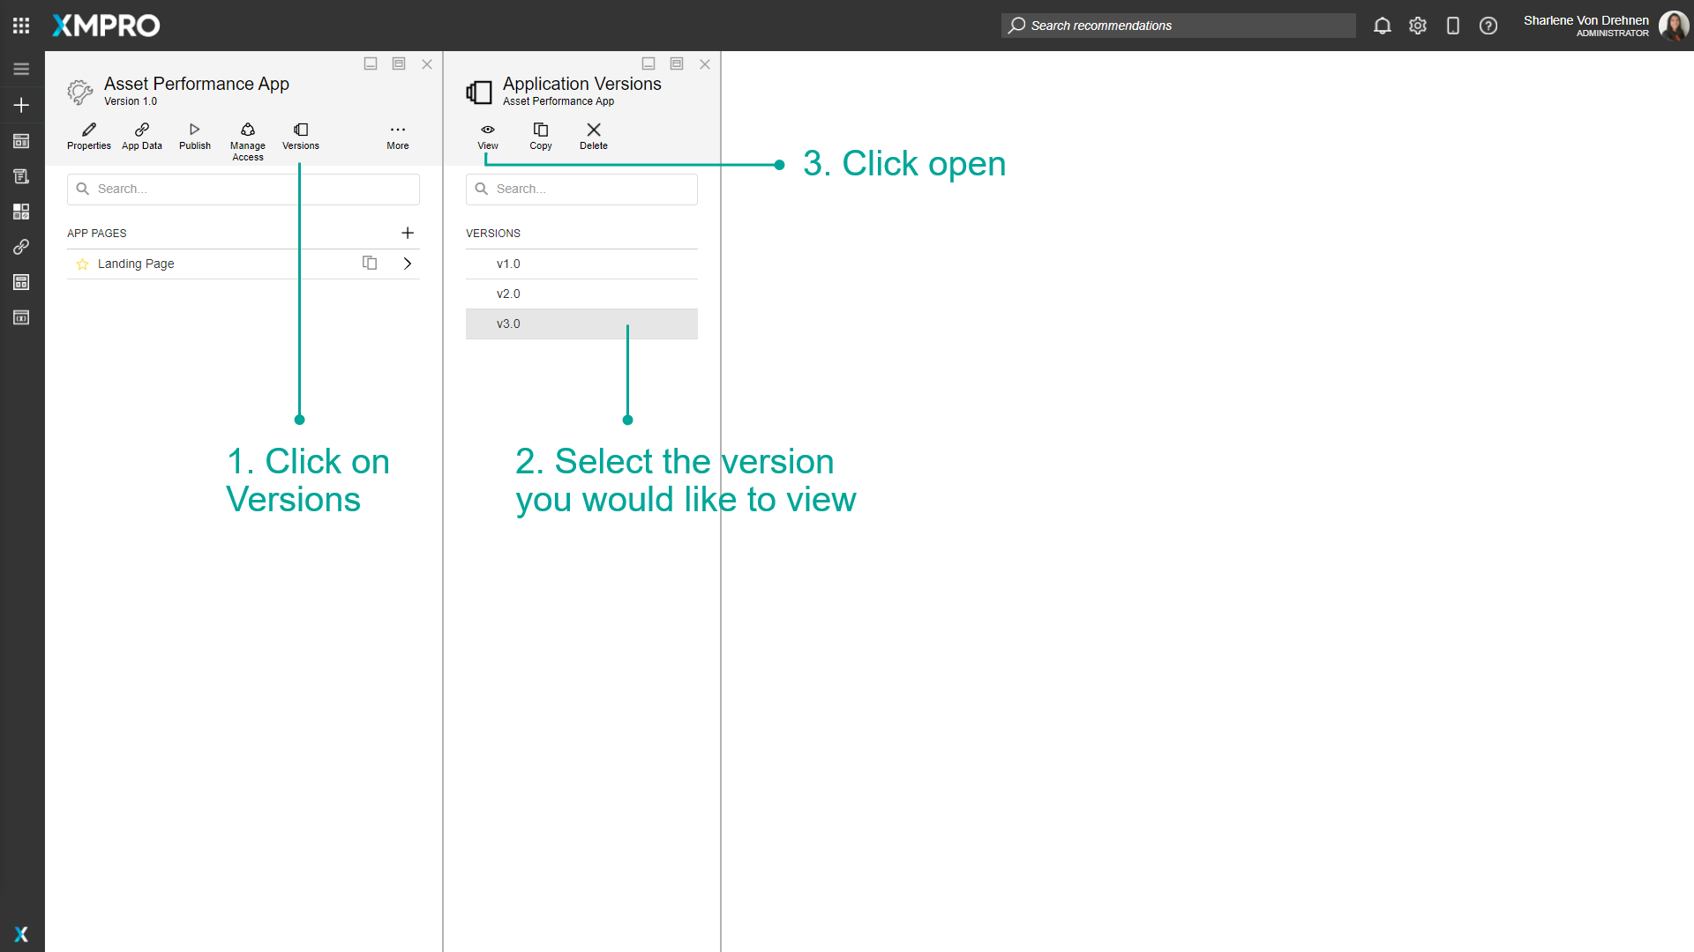Open App Data in the toolbar

[142, 137]
